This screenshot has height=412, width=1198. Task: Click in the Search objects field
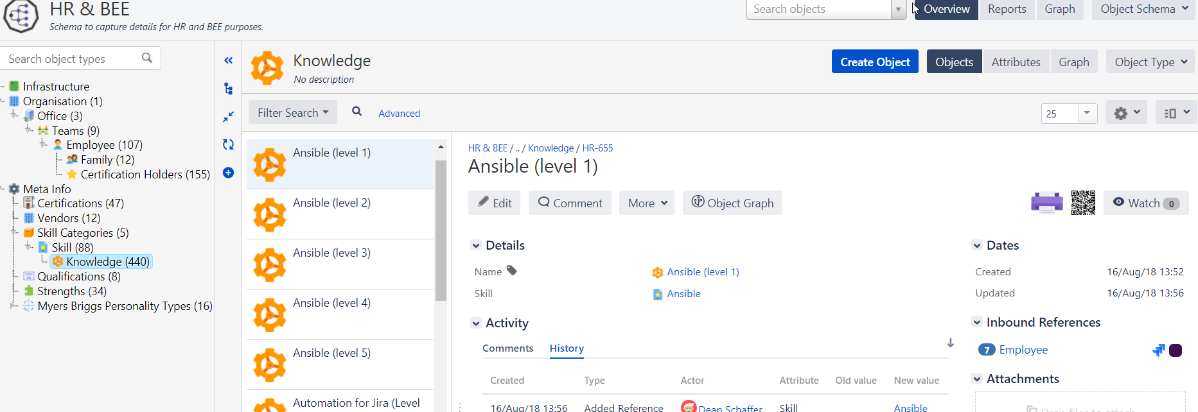coord(819,9)
